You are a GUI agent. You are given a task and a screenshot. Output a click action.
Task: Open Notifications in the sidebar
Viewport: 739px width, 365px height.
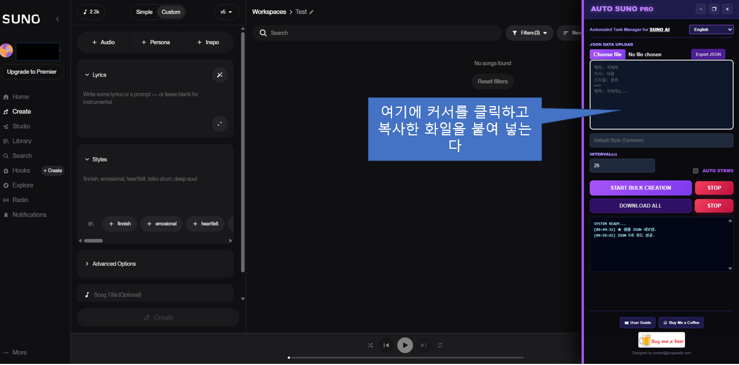pos(25,215)
